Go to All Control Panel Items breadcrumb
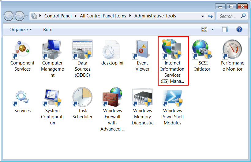The image size is (251, 162). click(x=103, y=16)
